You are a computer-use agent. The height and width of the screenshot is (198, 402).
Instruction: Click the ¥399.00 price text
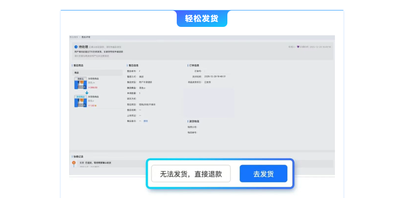(92, 87)
